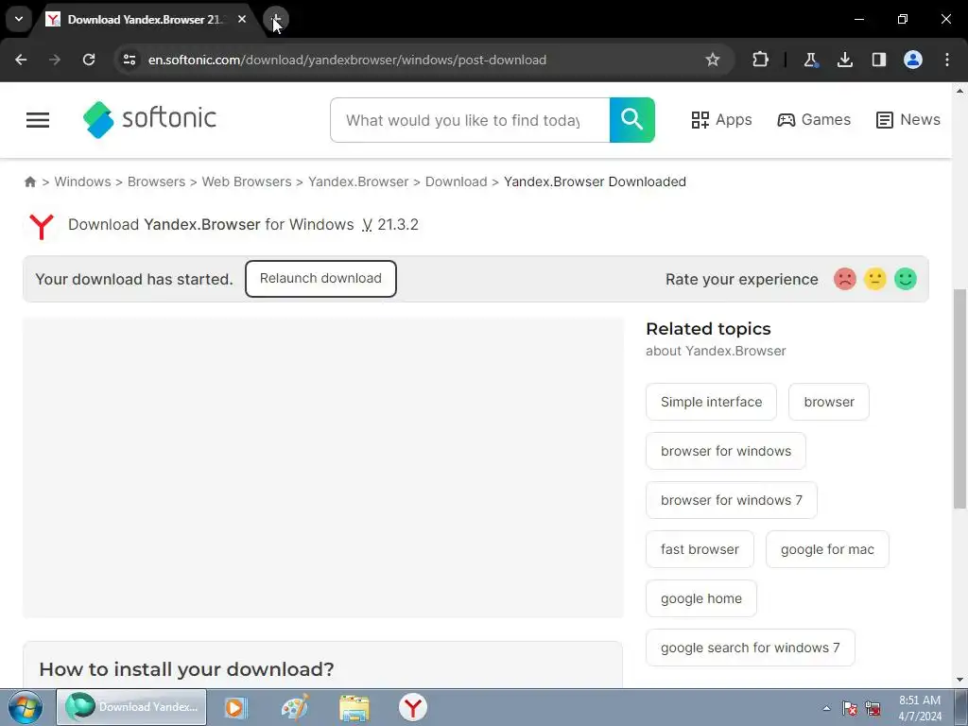Select the fast browser topic
Screen dimensions: 968x726
[x=700, y=549]
